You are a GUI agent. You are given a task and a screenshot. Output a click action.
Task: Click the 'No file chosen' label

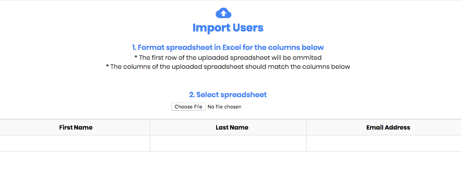point(224,107)
